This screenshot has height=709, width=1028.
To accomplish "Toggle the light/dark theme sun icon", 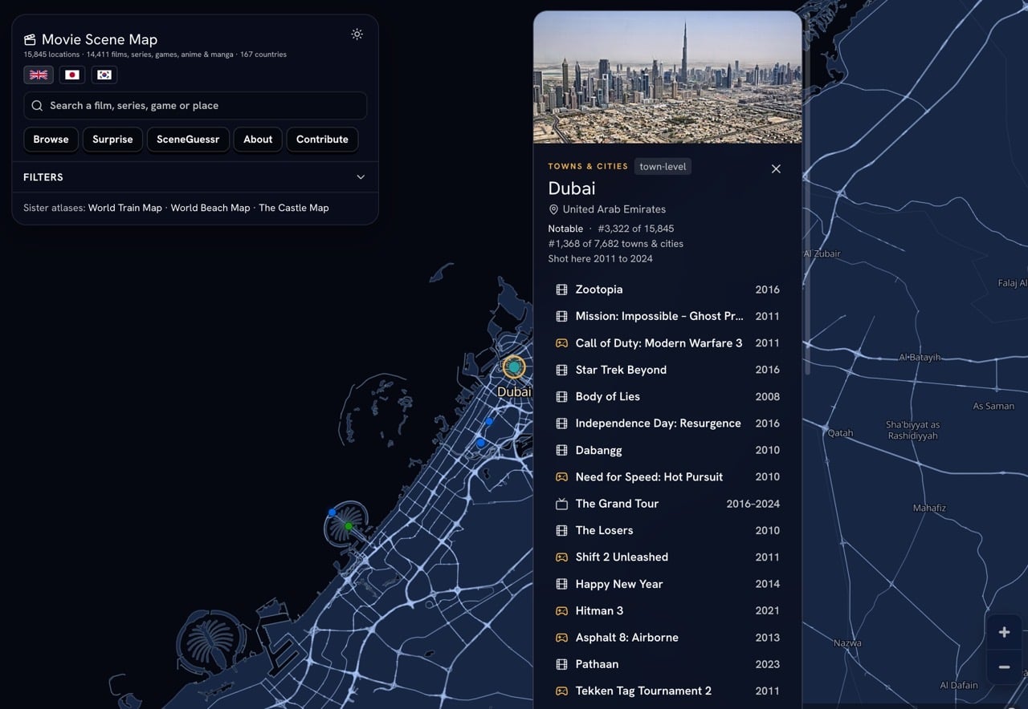I will (x=357, y=34).
